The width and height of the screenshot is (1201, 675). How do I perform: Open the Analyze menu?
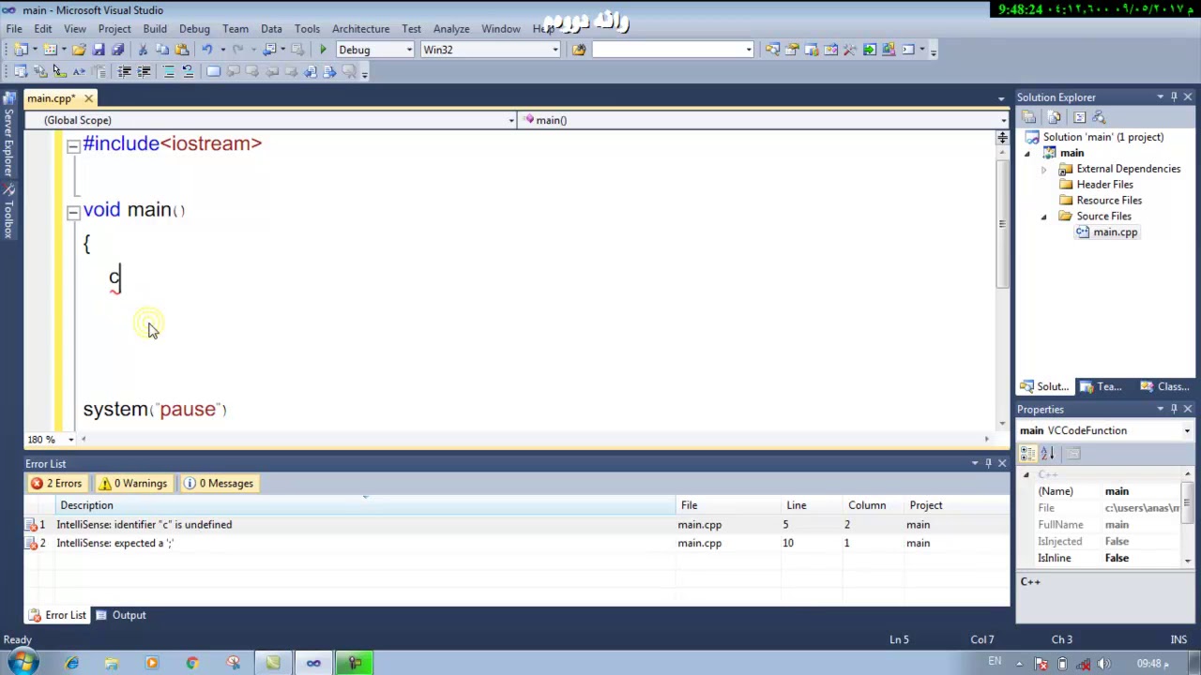click(451, 29)
